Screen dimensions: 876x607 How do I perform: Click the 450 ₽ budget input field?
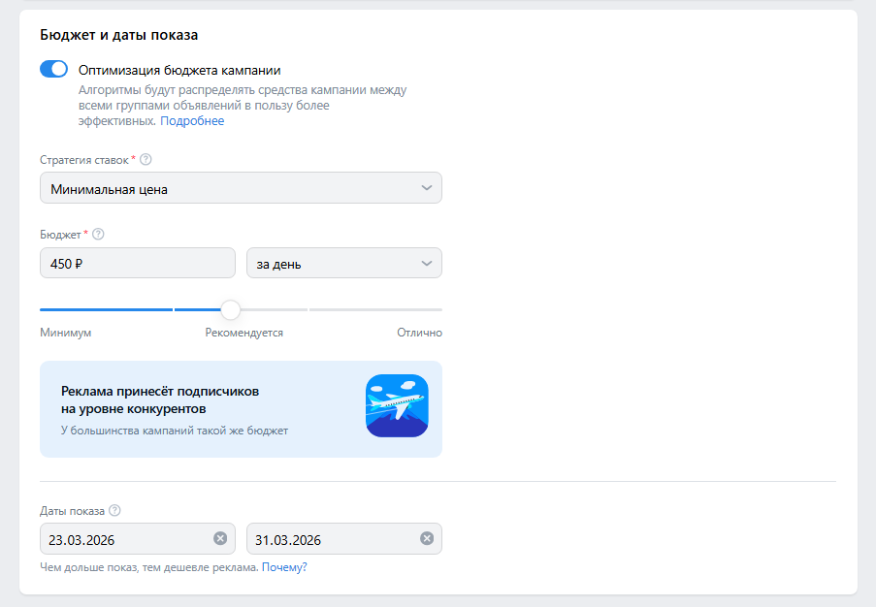(x=137, y=264)
